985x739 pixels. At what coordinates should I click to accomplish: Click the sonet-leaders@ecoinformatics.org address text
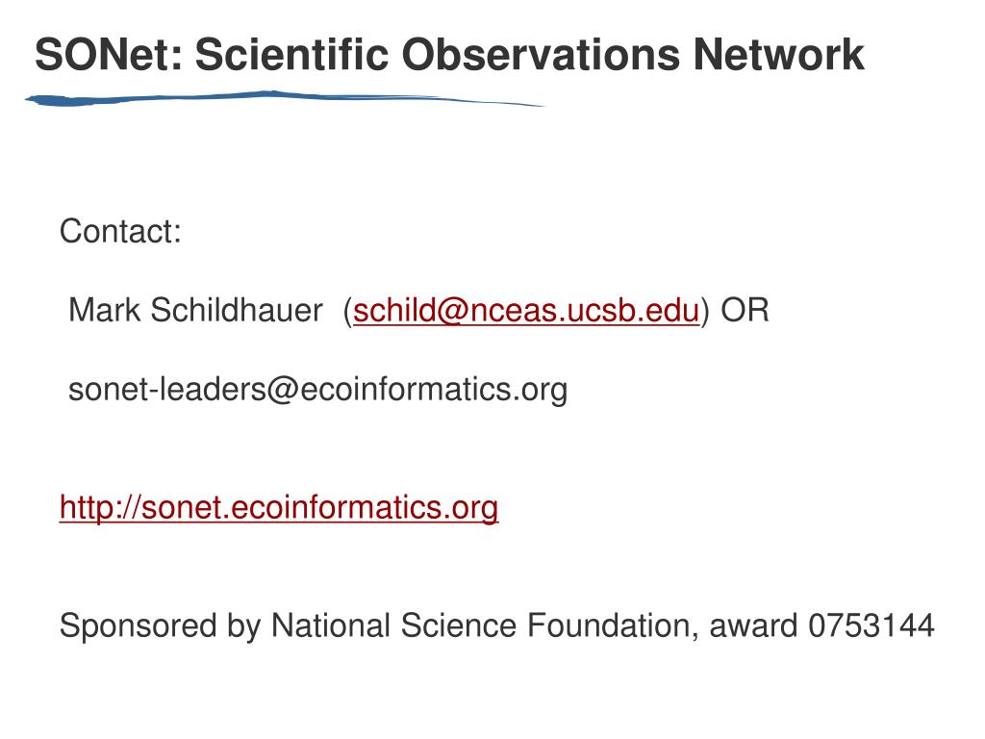[317, 390]
